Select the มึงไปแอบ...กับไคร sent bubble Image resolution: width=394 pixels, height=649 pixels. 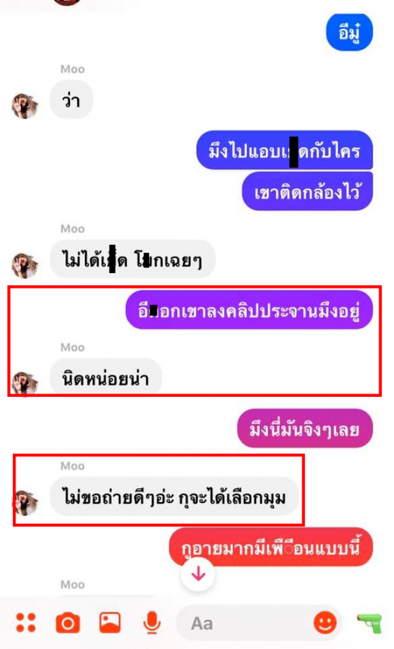[x=284, y=150]
